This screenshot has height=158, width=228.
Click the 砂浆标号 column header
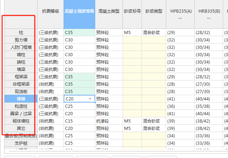click(132, 14)
